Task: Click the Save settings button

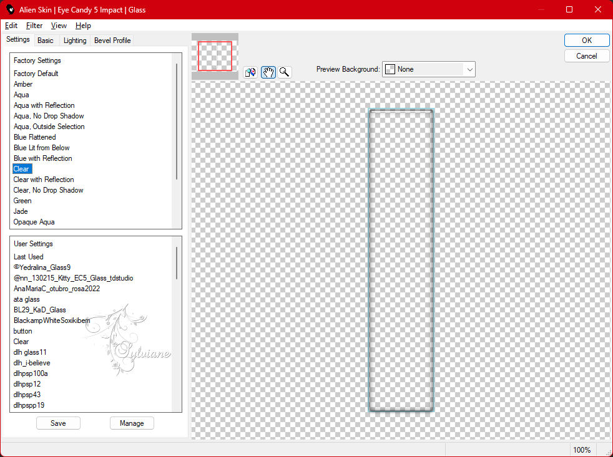Action: (x=58, y=423)
